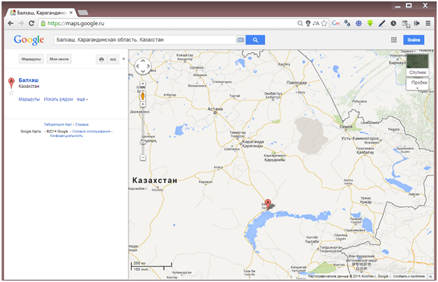
Task: Click the browser address bar URL
Action: [x=76, y=23]
